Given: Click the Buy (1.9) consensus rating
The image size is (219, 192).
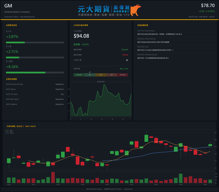Looking at the screenshot, I should click(x=124, y=69).
